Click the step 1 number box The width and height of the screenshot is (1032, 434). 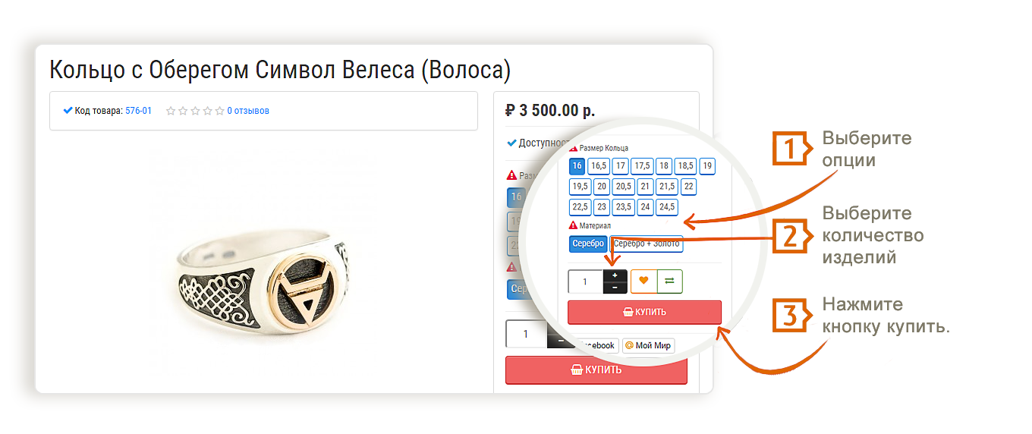pyautogui.click(x=789, y=148)
